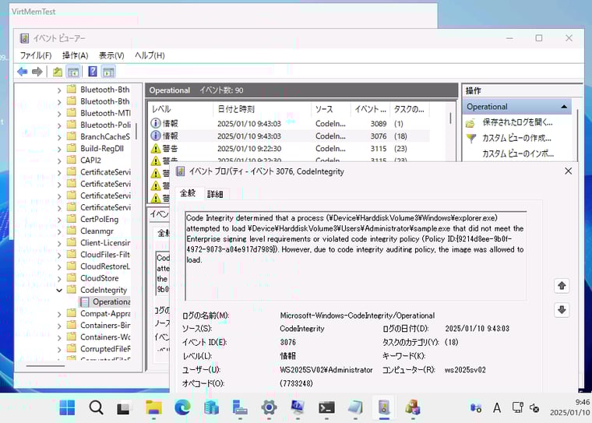This screenshot has height=423, width=592.
Task: Collapse the CodeIntegrity tree node
Action: click(x=59, y=290)
